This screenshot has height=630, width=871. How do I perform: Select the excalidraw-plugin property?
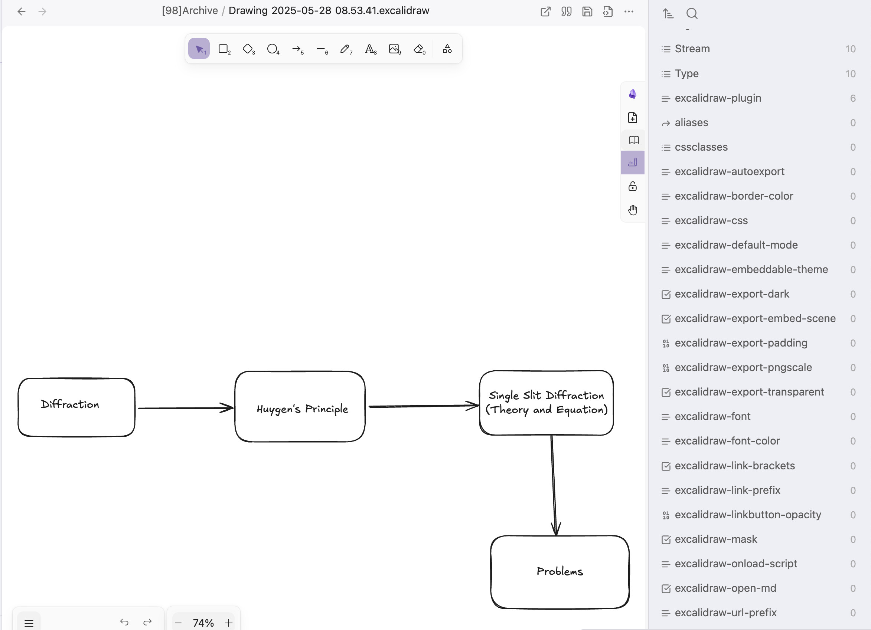click(x=758, y=98)
